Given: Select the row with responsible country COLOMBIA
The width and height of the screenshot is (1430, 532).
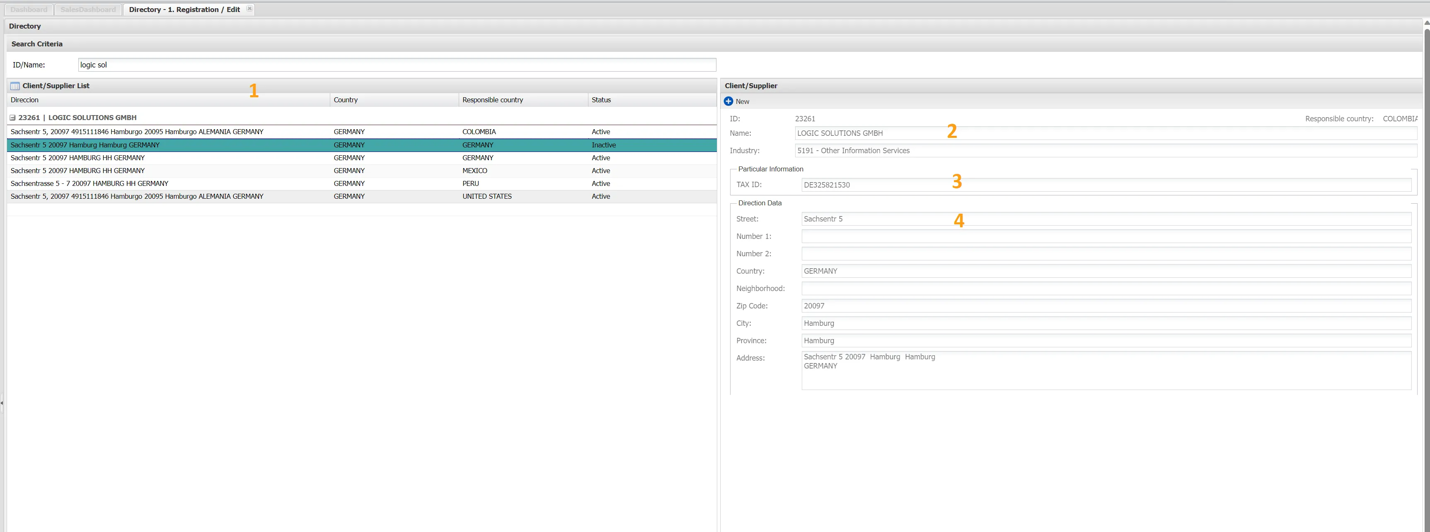Looking at the screenshot, I should 361,132.
